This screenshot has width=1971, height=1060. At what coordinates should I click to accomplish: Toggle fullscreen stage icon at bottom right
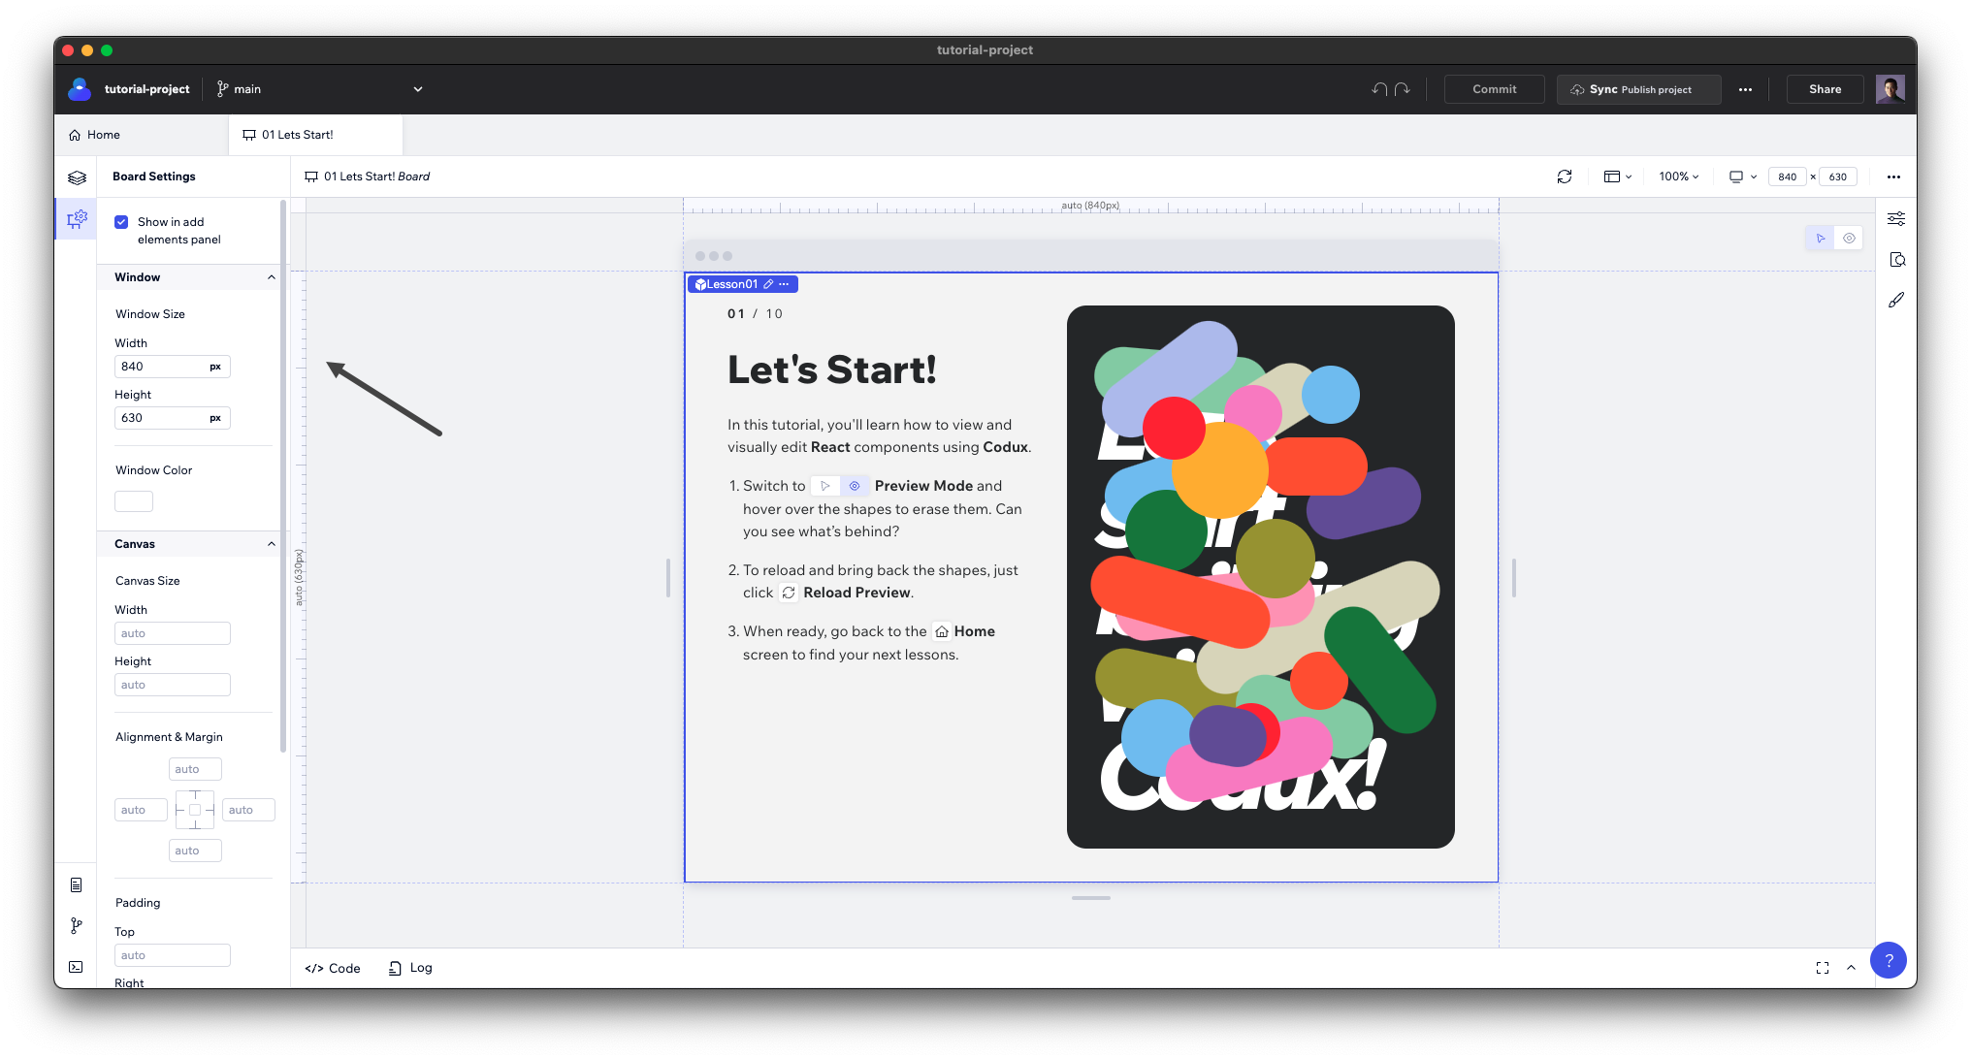tap(1823, 968)
